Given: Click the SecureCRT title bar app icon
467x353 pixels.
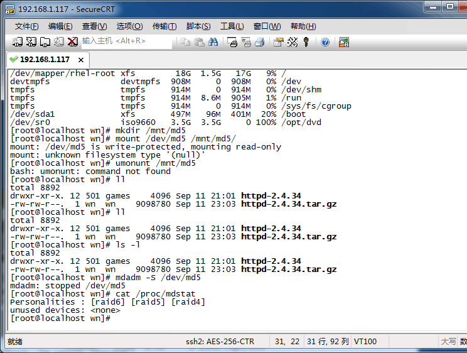Looking at the screenshot, I should point(10,9).
